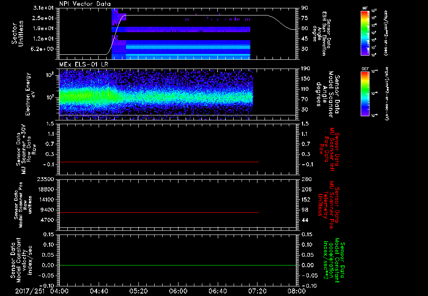Click the red line in MU Scanner +30V plot
Screen dimensions: 428x296
(x=159, y=162)
